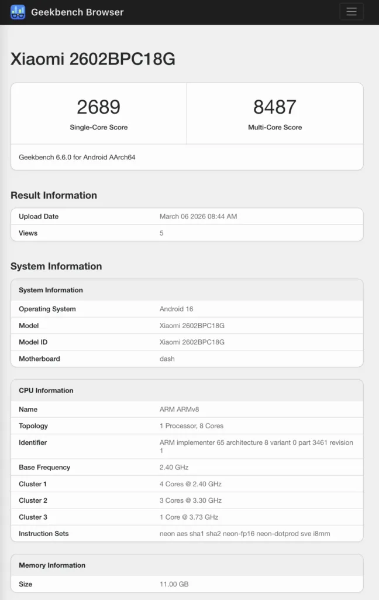The width and height of the screenshot is (379, 600).
Task: Click the Topology row showing 8 Cores
Action: 187,425
